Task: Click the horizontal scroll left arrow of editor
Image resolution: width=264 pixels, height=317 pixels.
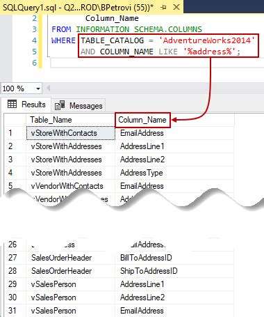Action: pos(49,88)
